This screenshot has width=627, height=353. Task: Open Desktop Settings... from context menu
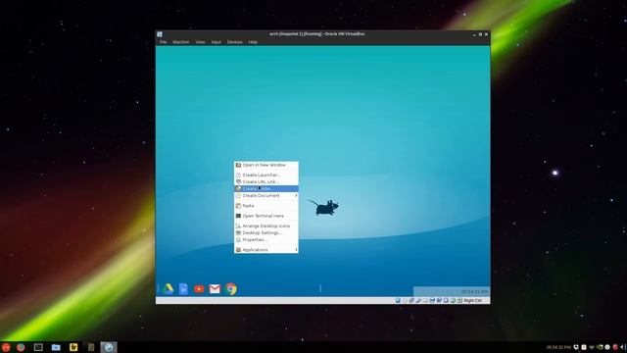click(x=266, y=233)
